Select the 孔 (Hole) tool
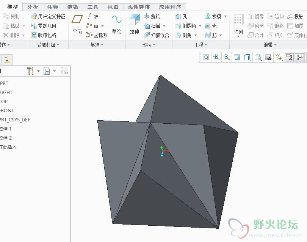This screenshot has width=307, height=242. [x=181, y=16]
